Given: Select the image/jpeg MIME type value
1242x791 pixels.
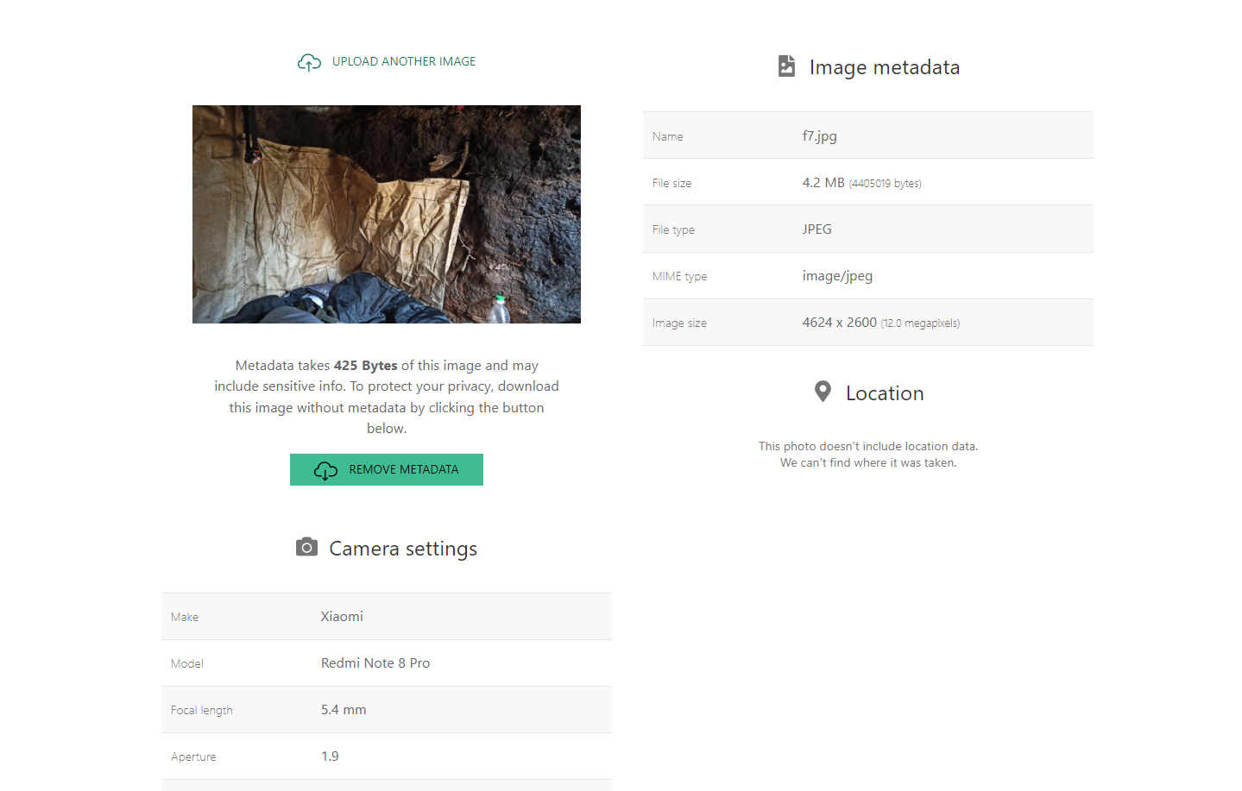Looking at the screenshot, I should pos(837,276).
